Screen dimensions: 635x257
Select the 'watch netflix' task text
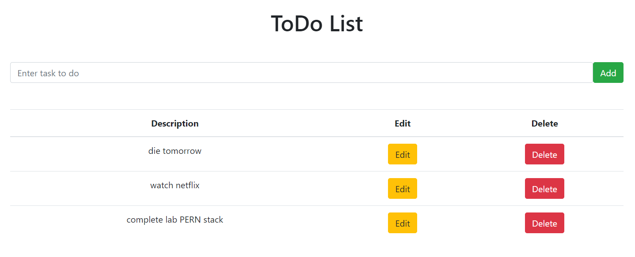click(x=175, y=185)
